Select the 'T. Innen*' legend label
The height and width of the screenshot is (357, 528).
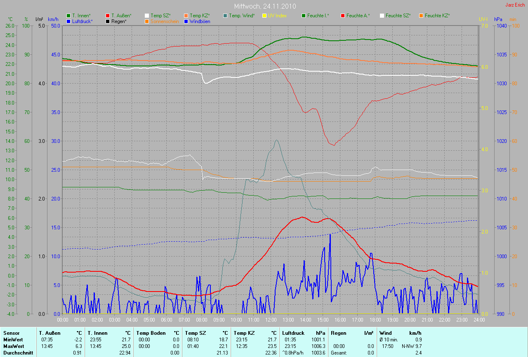[82, 16]
